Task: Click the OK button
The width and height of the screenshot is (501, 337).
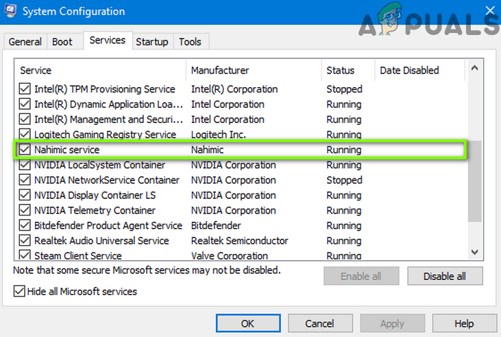Action: pos(248,323)
